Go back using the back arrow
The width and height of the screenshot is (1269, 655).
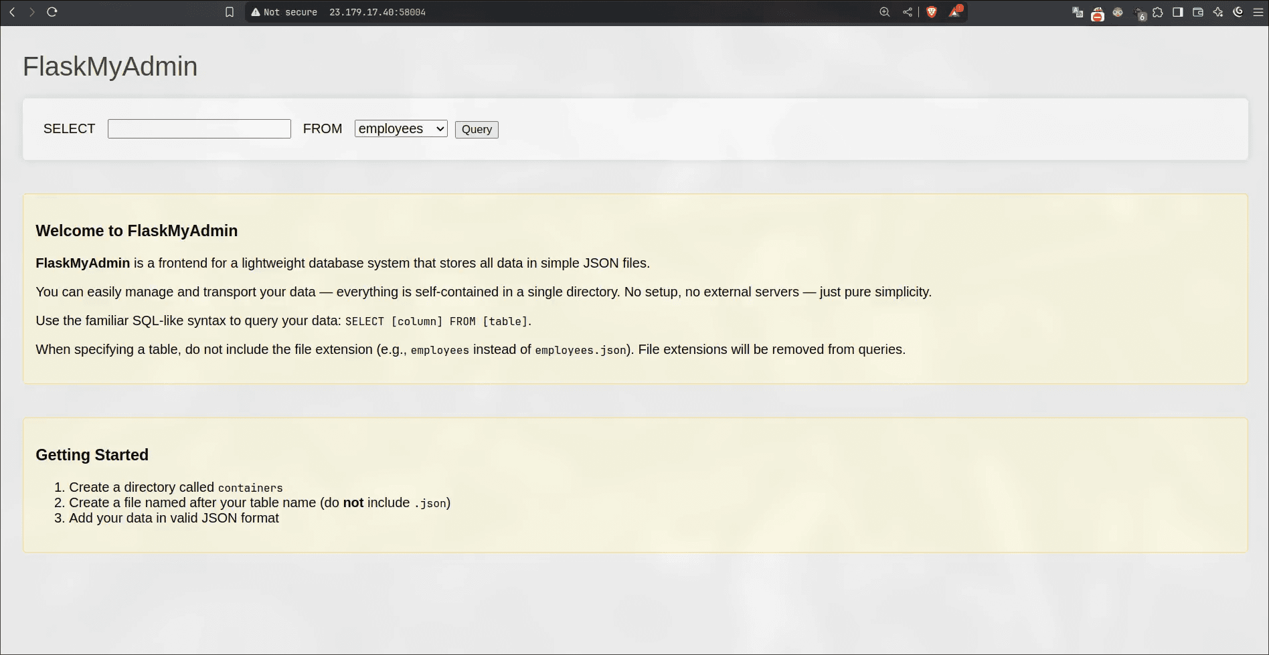[11, 11]
